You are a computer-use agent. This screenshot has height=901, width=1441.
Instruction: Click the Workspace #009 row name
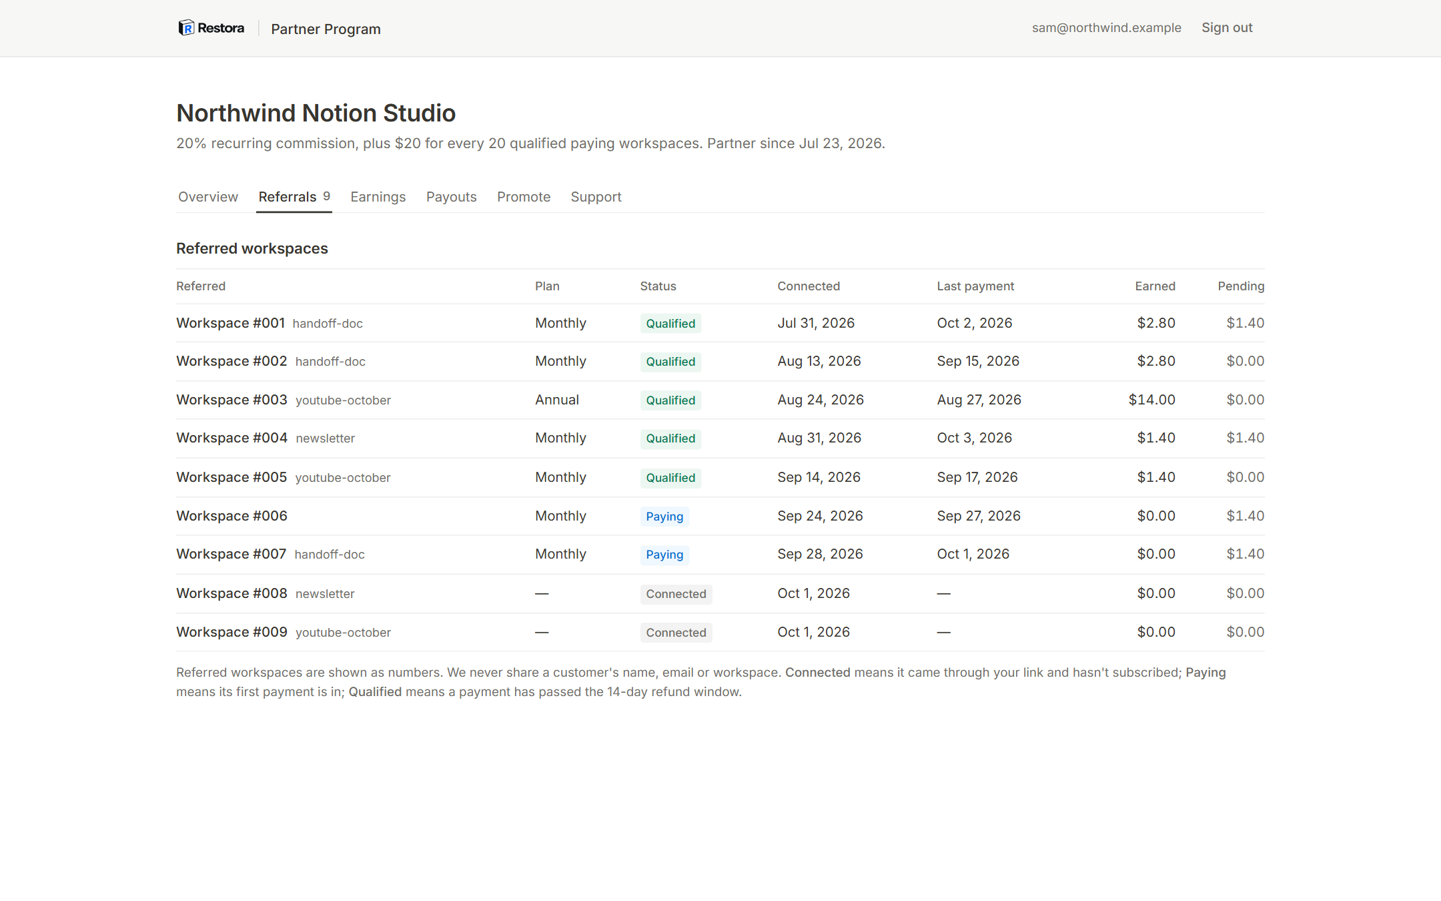231,632
